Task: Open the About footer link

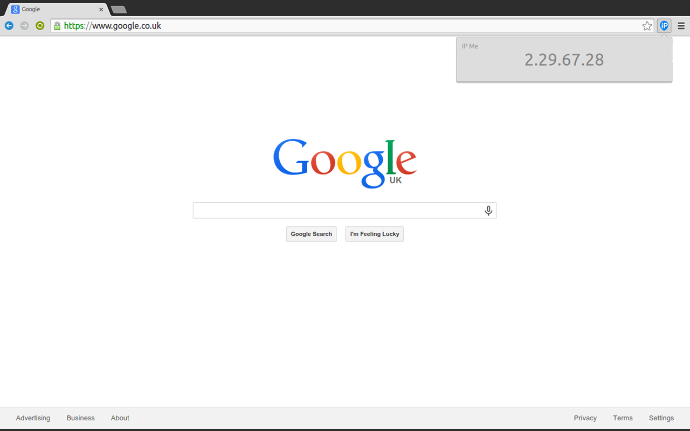Action: coord(120,418)
